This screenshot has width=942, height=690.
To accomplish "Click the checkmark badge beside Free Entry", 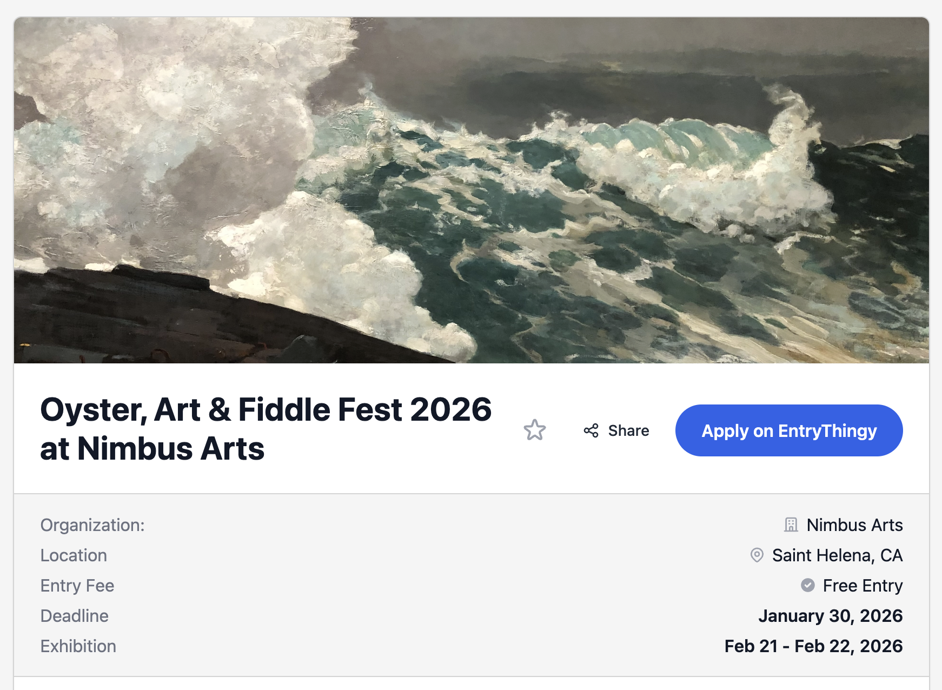I will 808,586.
